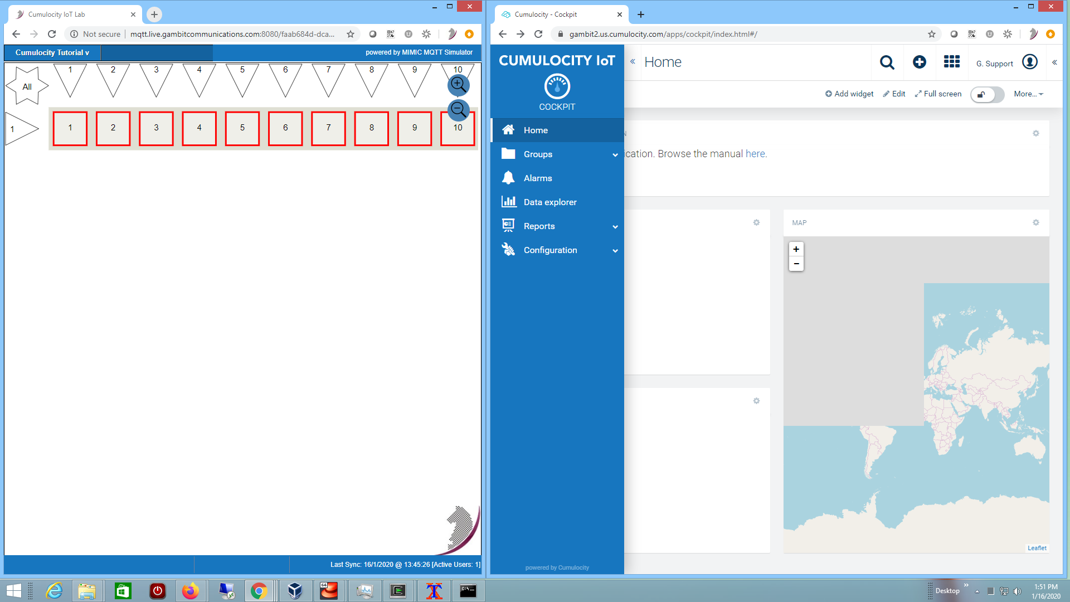Click the zoom in magnifier in MIMIC simulator
1070x602 pixels.
459,85
